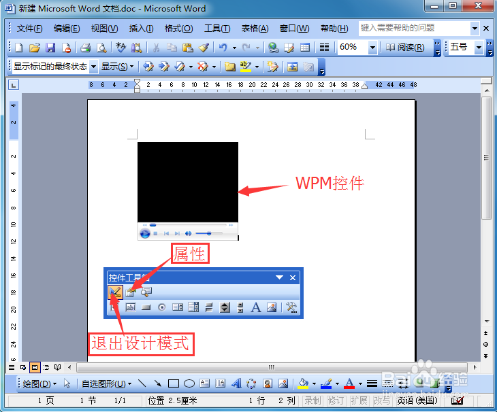Viewport: 497px width, 412px height.
Task: Toggle 改写 overtype mode indicator
Action: tap(382, 401)
